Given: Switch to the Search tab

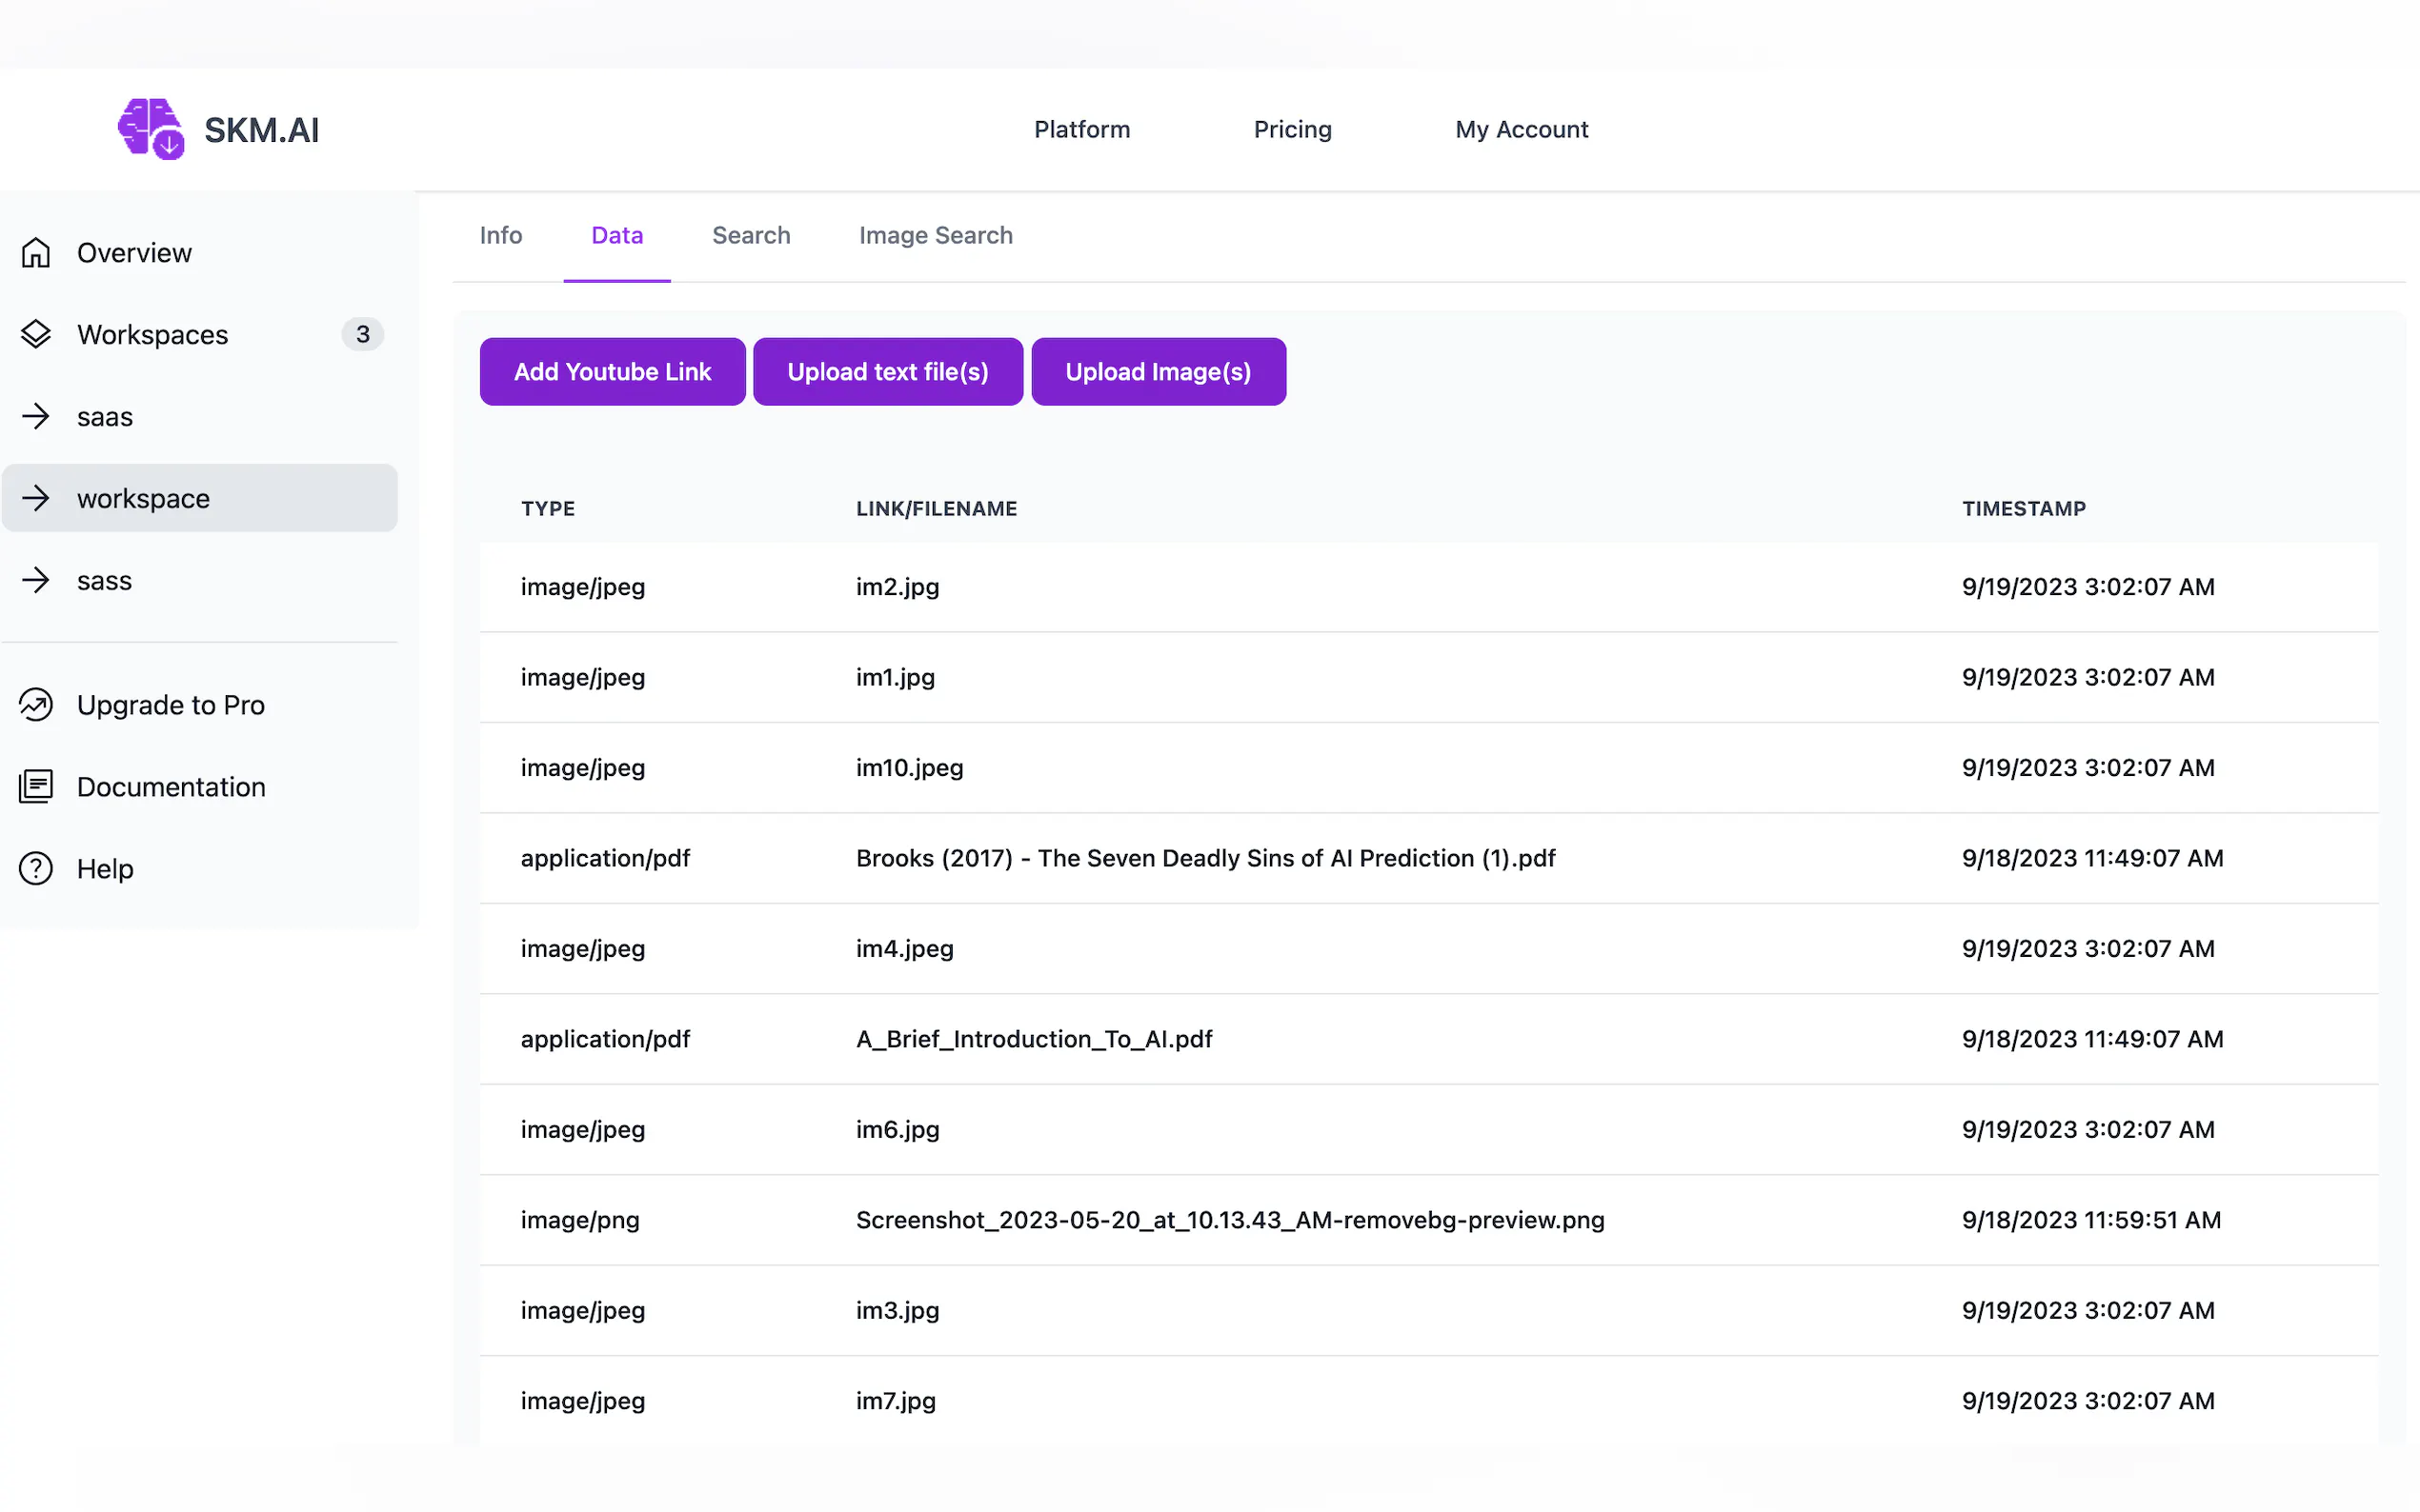Looking at the screenshot, I should coord(751,236).
